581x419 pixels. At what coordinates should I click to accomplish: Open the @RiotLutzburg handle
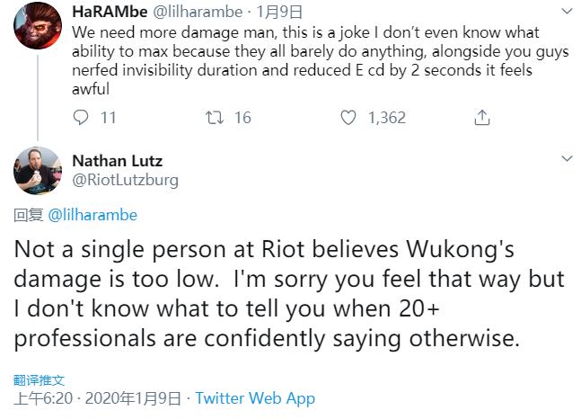point(125,180)
